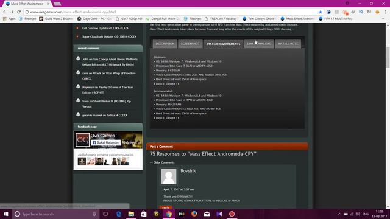
Task: Launch Firefox from taskbar
Action: pos(194,214)
